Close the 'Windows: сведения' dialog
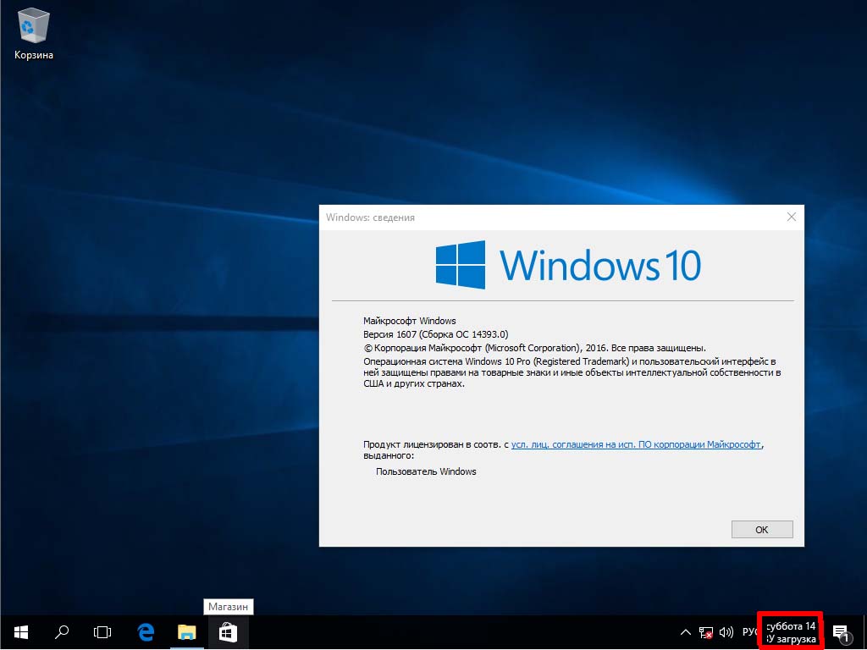Screen dimensions: 867x650 click(x=792, y=218)
